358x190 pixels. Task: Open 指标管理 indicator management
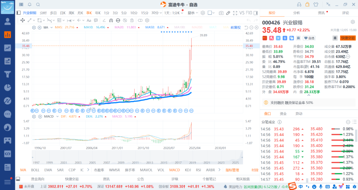(x=232, y=170)
